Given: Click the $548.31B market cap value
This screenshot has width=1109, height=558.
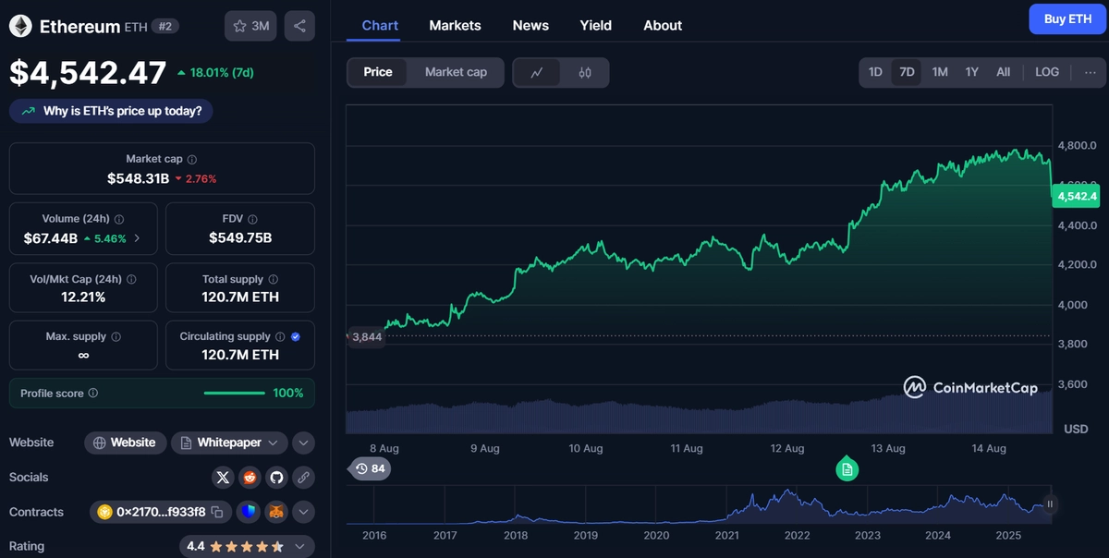Looking at the screenshot, I should pyautogui.click(x=138, y=178).
